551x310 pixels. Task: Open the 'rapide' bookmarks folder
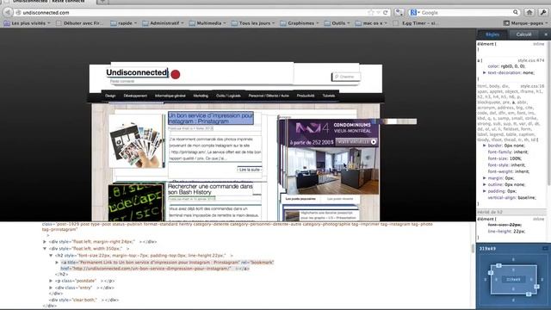click(124, 23)
